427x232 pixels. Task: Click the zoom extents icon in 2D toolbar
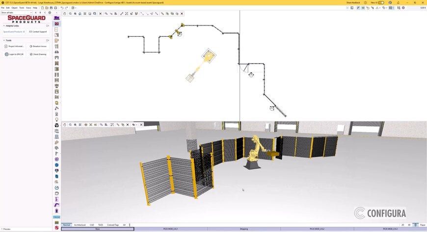point(85,14)
